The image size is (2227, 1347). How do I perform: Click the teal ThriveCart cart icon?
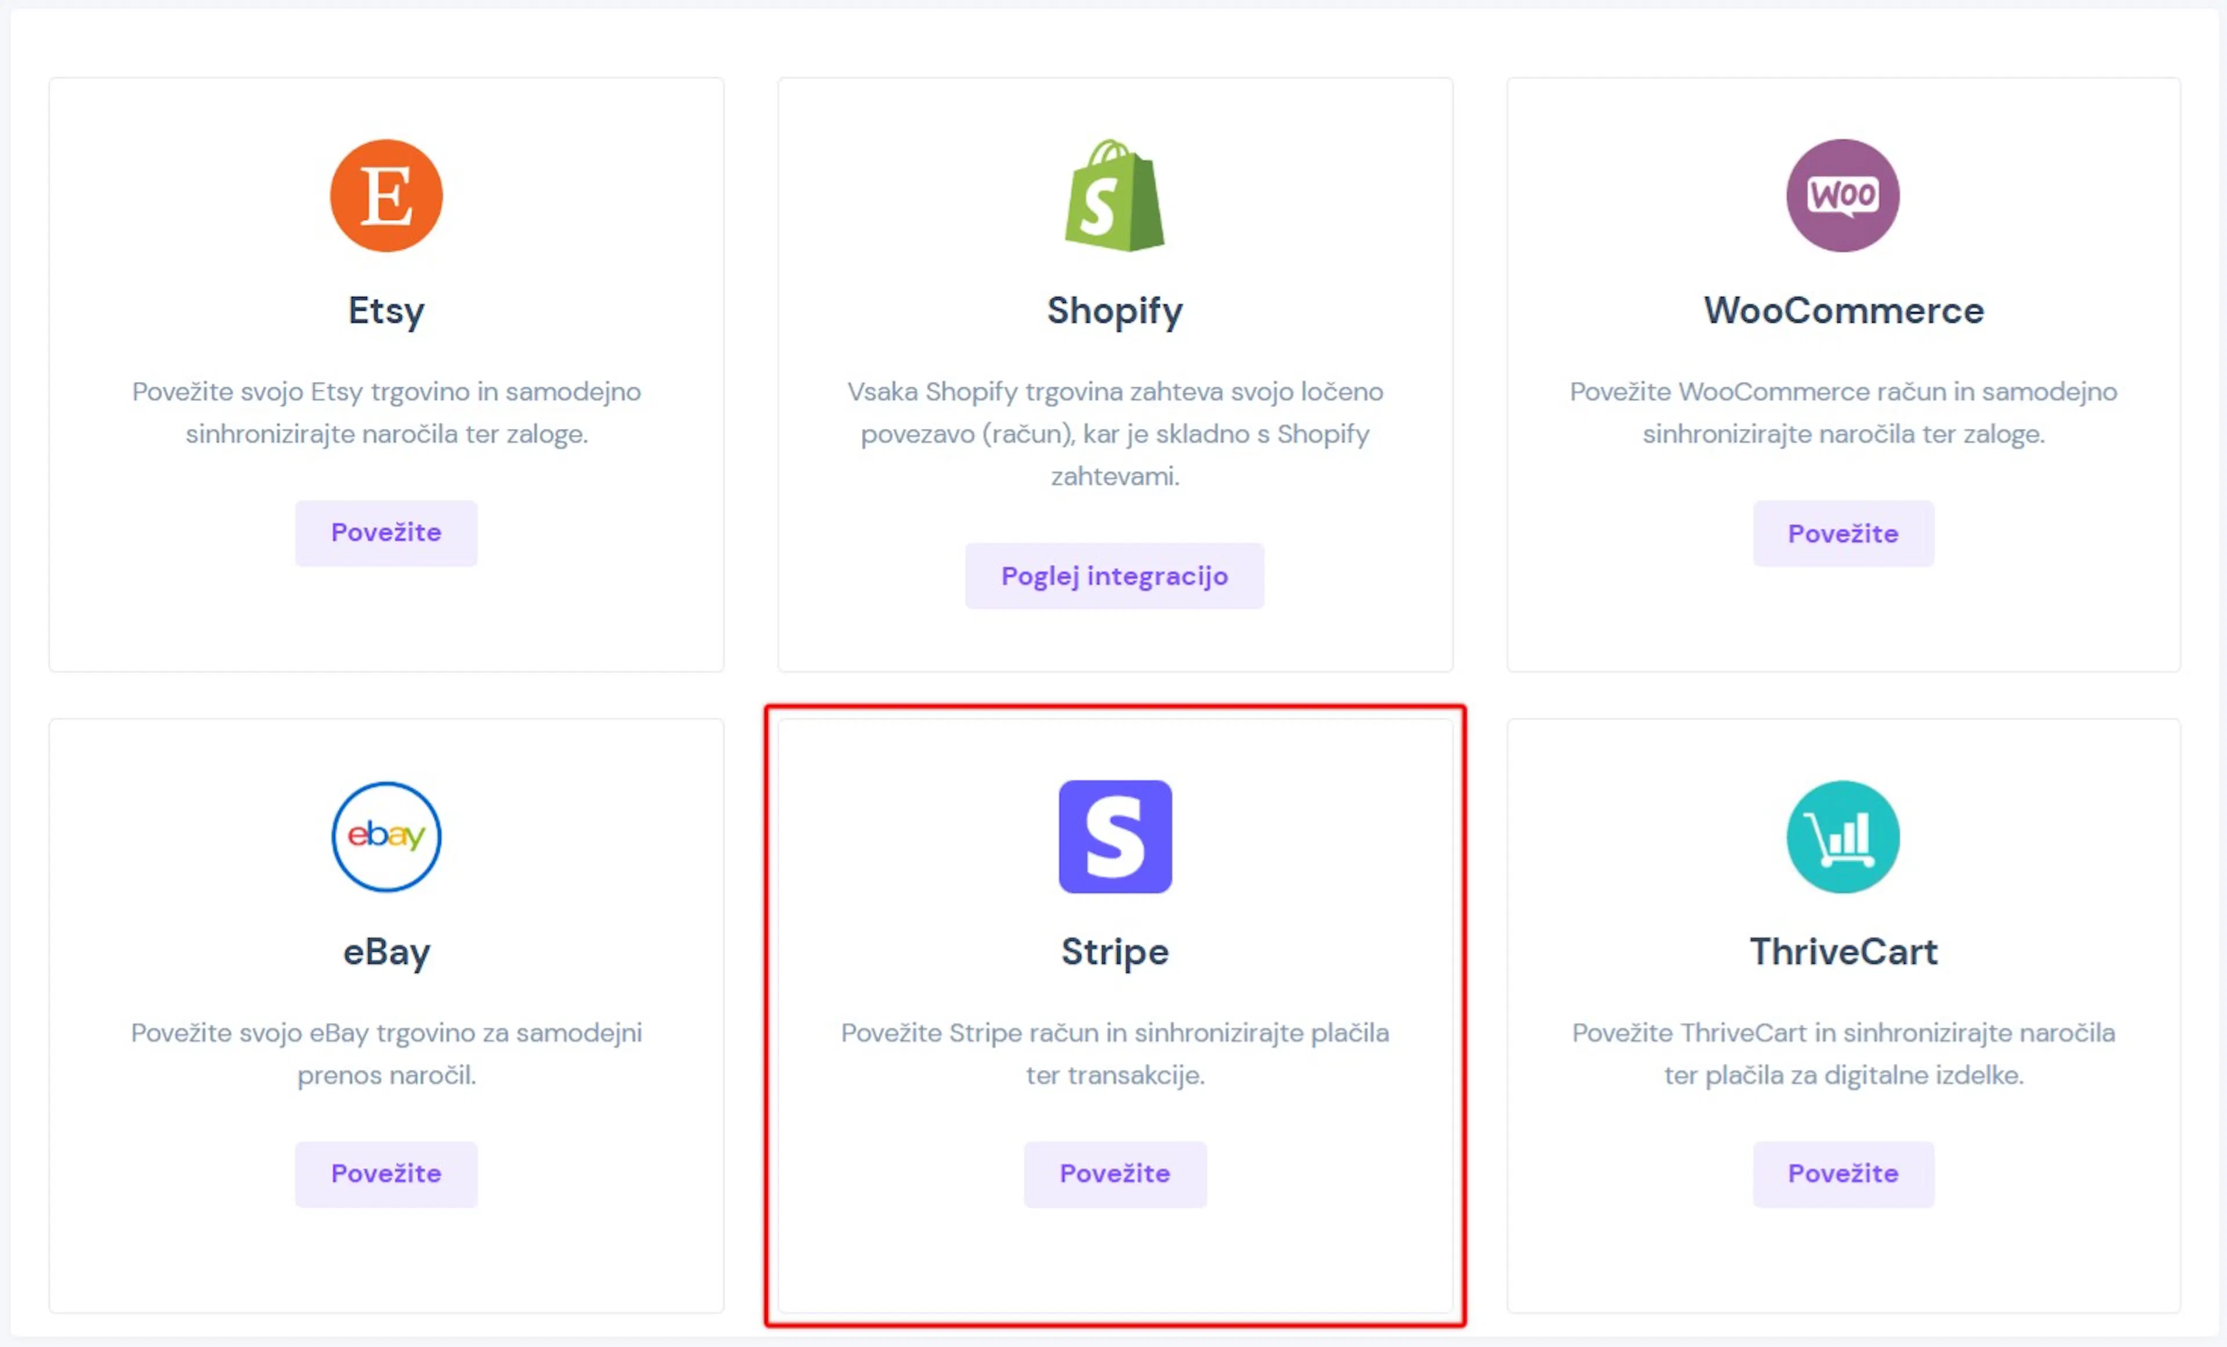1843,836
